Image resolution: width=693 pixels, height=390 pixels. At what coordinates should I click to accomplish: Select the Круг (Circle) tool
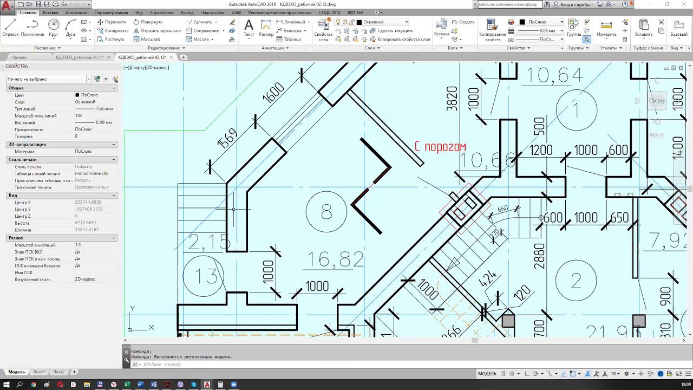point(54,28)
